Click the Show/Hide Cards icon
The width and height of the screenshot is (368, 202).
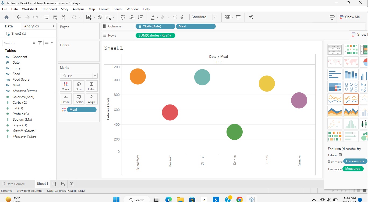click(x=228, y=17)
